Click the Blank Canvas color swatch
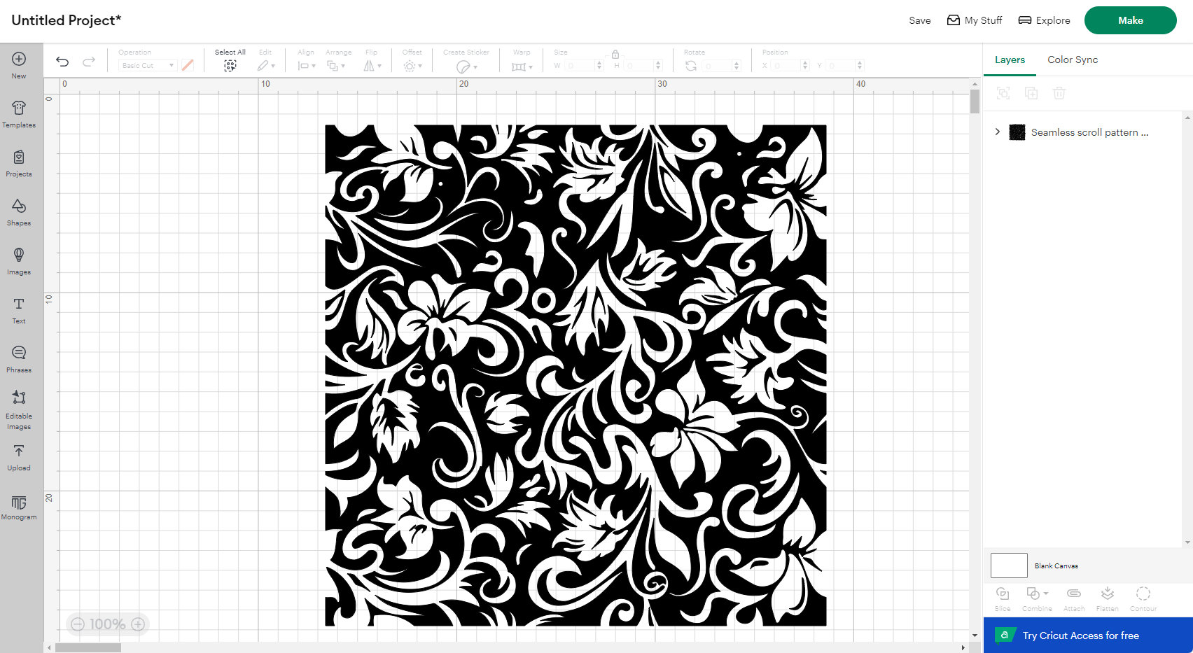 [x=1008, y=566]
